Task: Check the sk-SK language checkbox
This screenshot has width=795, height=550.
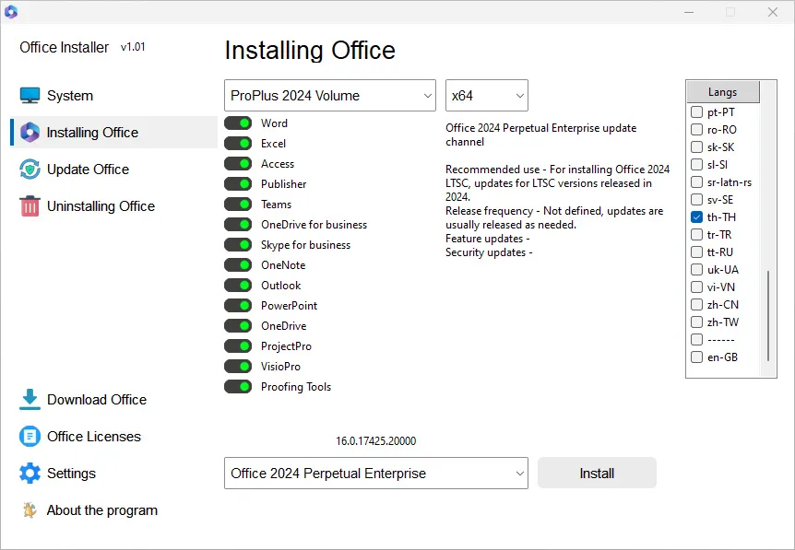Action: point(696,146)
